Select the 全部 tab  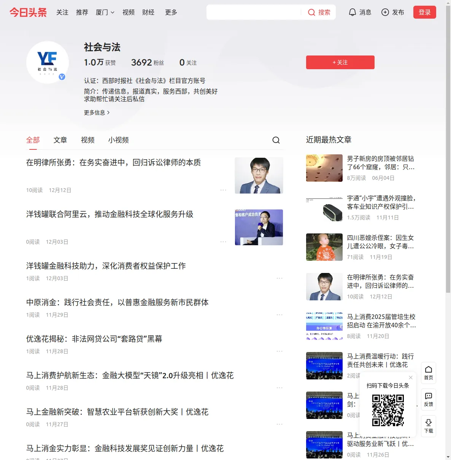click(33, 140)
